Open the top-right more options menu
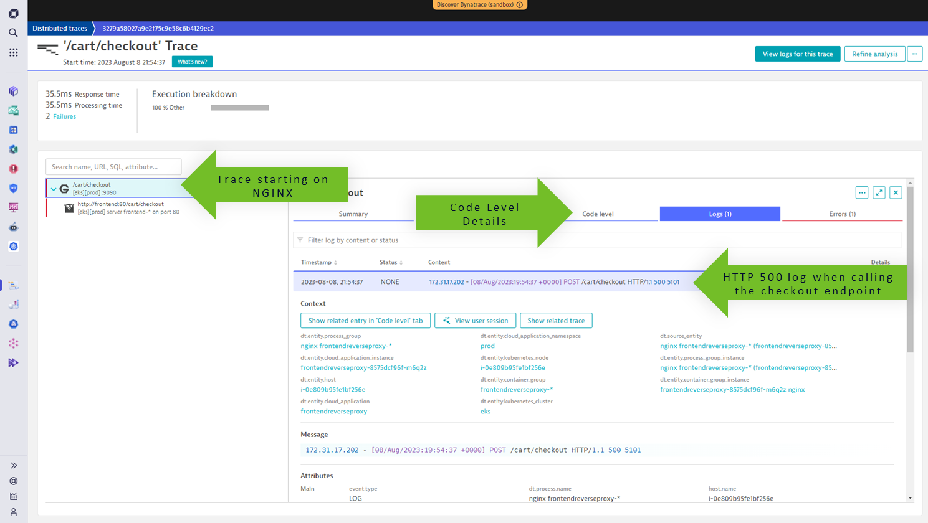Image resolution: width=928 pixels, height=523 pixels. [x=915, y=54]
